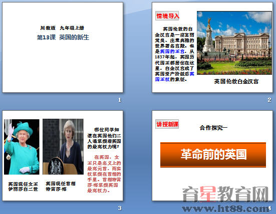Click the caption 英国现任首相 特雷莎·梅
The width and height of the screenshot is (276, 214).
[x=61, y=186]
